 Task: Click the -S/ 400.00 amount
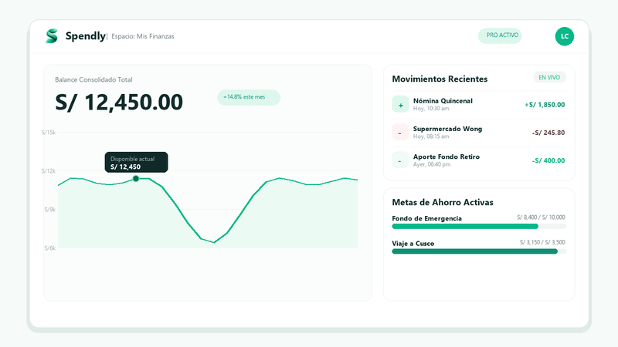[548, 160]
